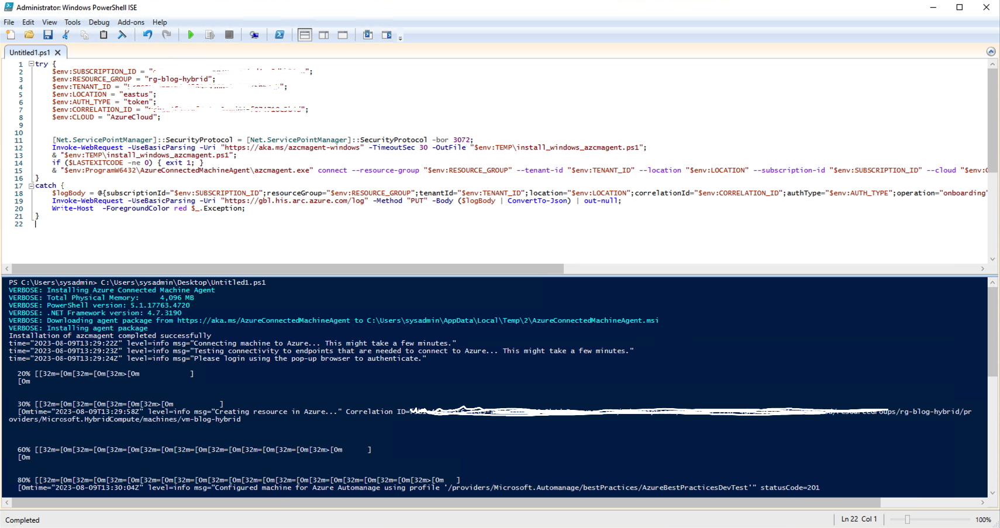
Task: Toggle Show Script Pane Maximized layout
Action: pyautogui.click(x=343, y=35)
